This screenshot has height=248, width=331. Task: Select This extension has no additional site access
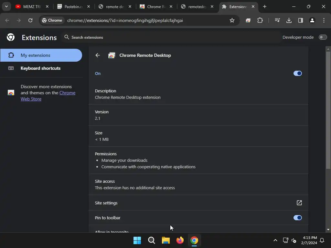point(135,188)
